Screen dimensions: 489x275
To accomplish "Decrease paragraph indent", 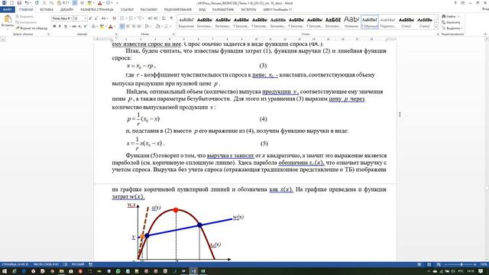I will (x=150, y=18).
